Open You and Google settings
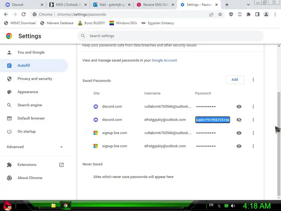The image size is (281, 211). tap(34, 52)
